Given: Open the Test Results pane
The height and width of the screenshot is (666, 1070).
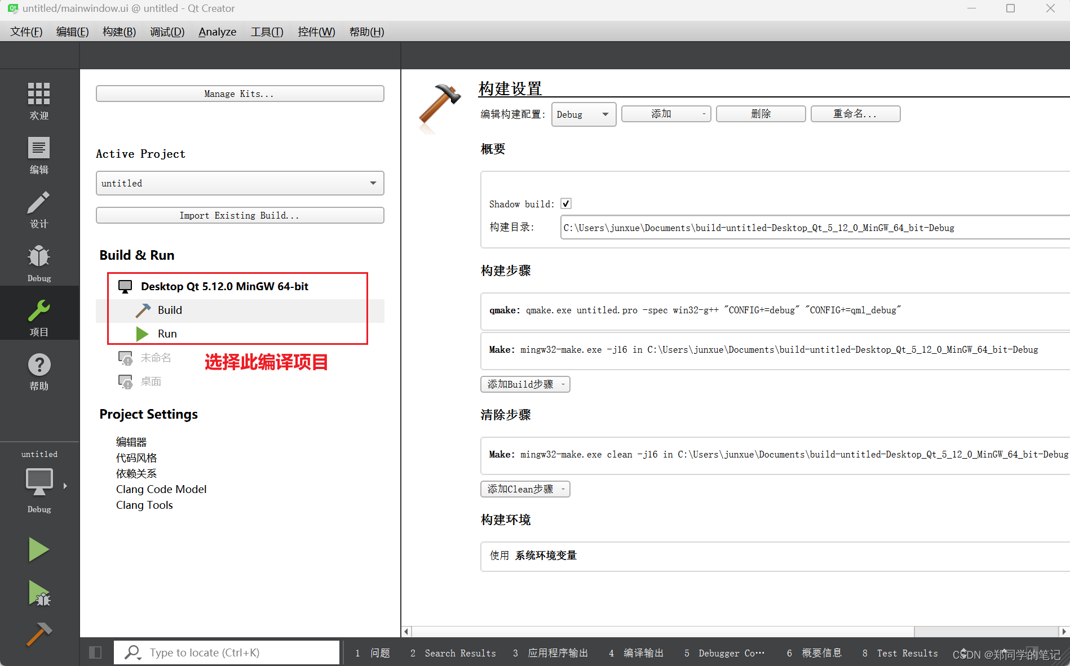Looking at the screenshot, I should 900,653.
